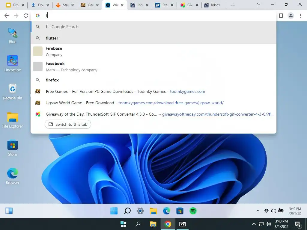Expand inner taskbar hidden icons chevron
This screenshot has height=230, width=307.
258,211
